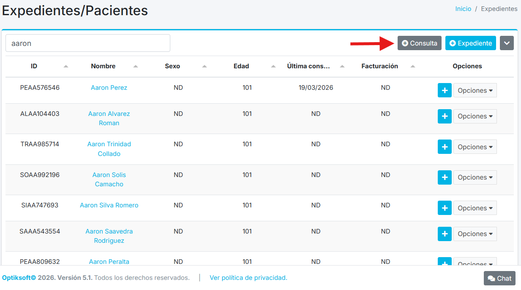Open Opciones dropdown for Aaron Solis Camacho
This screenshot has height=290, width=521.
tap(475, 177)
